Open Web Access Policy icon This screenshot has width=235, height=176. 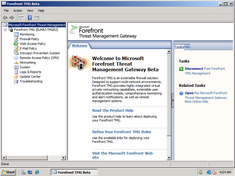(x=16, y=44)
